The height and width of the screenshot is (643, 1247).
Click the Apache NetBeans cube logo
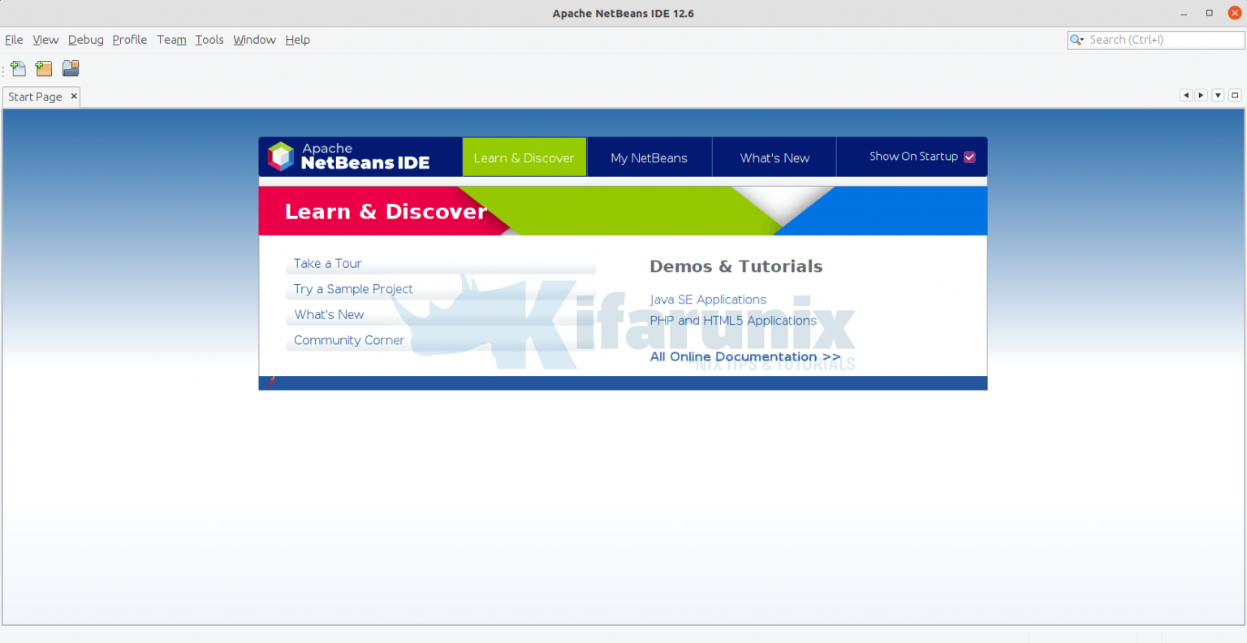[281, 157]
